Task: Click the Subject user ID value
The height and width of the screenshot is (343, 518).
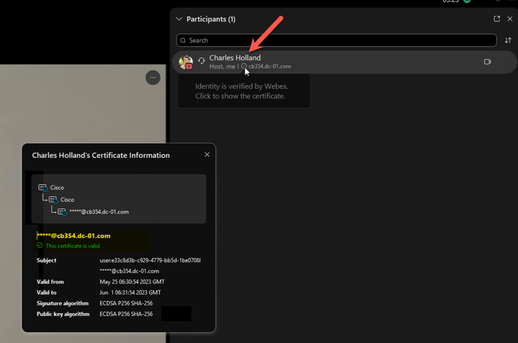Action: point(150,260)
